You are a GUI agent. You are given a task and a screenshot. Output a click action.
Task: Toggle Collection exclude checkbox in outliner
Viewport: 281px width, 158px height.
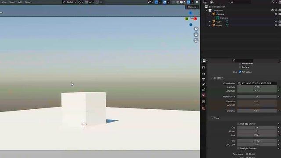[272, 11]
